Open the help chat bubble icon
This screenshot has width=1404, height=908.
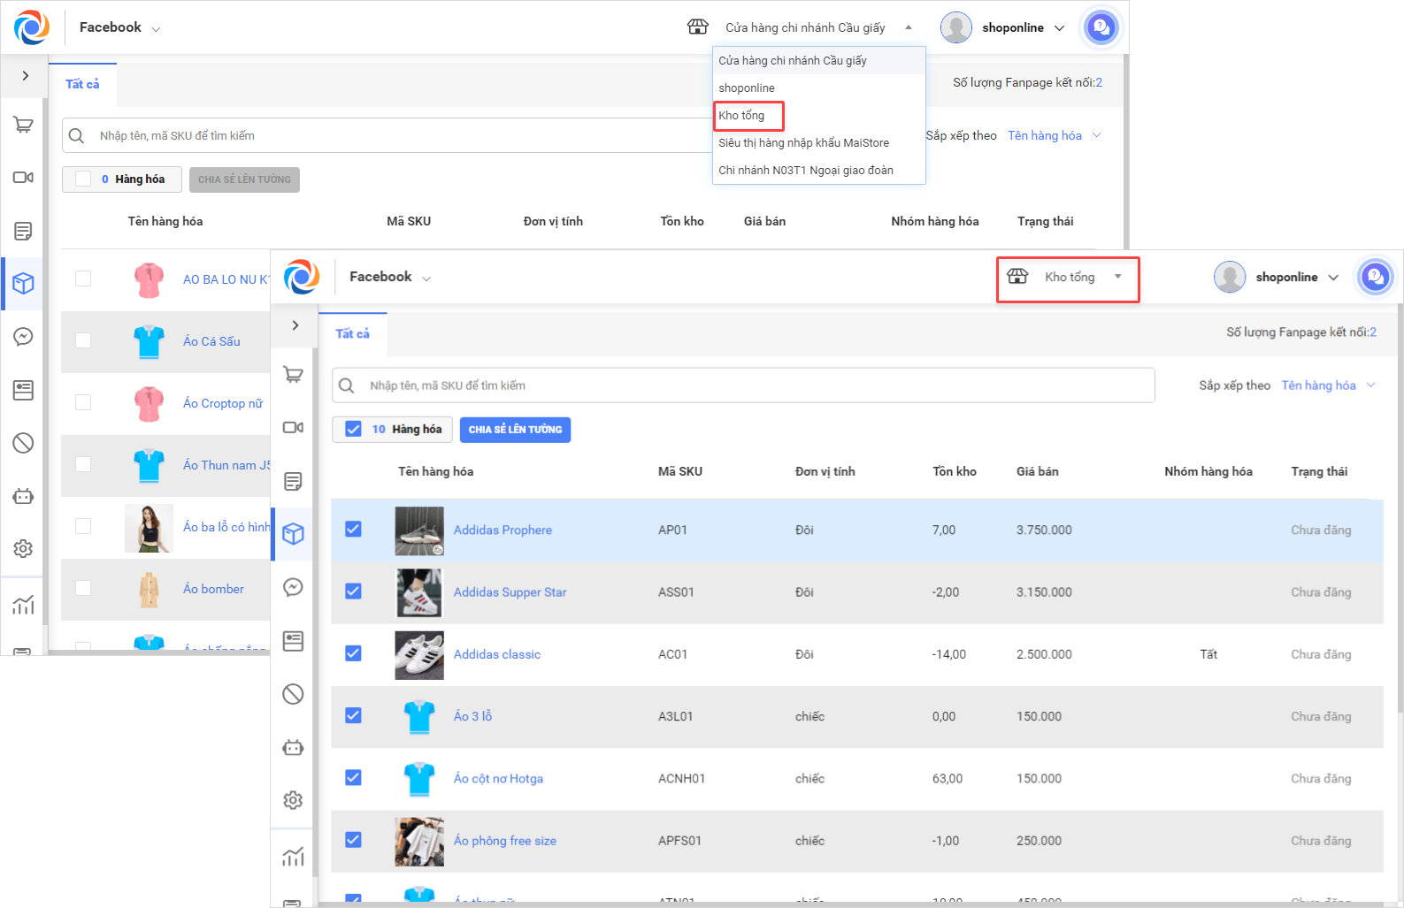click(x=1375, y=277)
